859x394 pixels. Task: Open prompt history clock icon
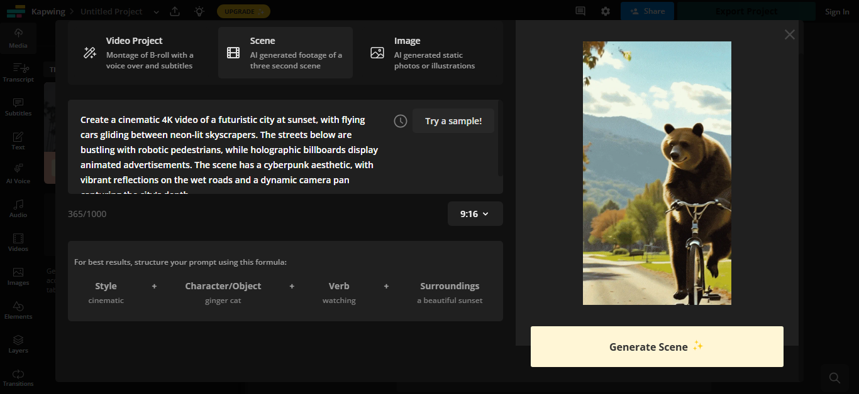[x=401, y=121]
